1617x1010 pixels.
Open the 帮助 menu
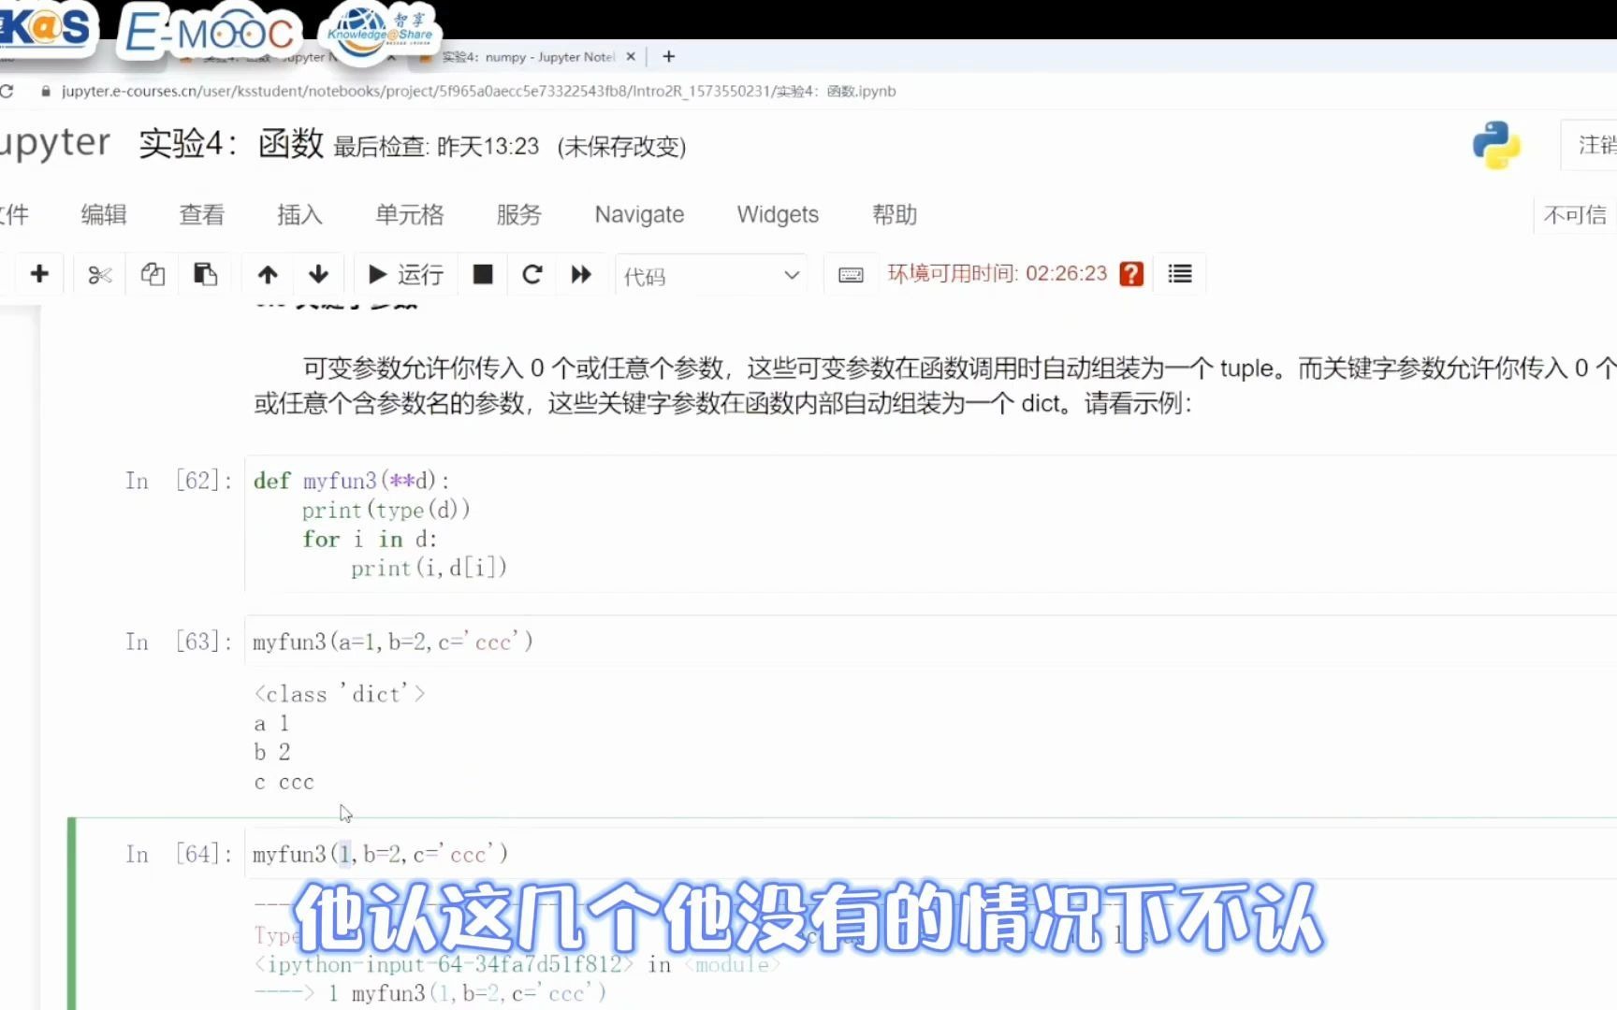coord(895,214)
